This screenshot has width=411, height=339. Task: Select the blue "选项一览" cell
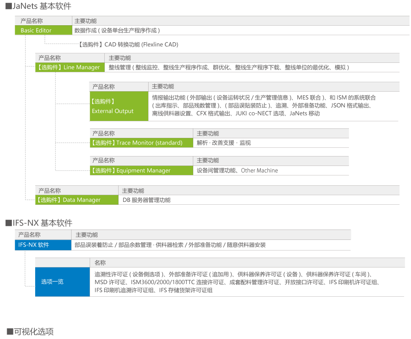point(62,282)
